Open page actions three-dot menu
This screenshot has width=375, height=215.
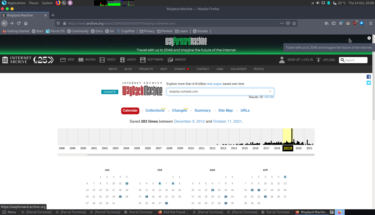[x=282, y=23]
